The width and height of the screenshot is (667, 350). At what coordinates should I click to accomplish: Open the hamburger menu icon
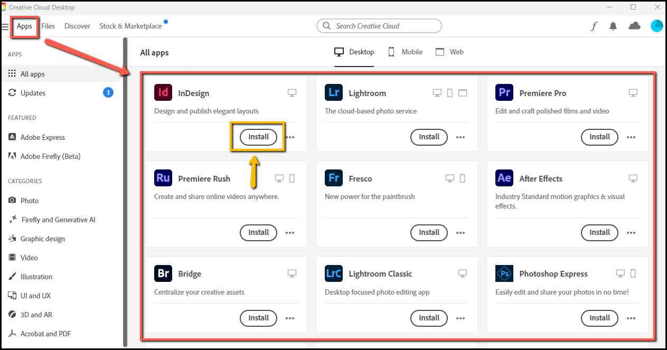click(x=5, y=26)
